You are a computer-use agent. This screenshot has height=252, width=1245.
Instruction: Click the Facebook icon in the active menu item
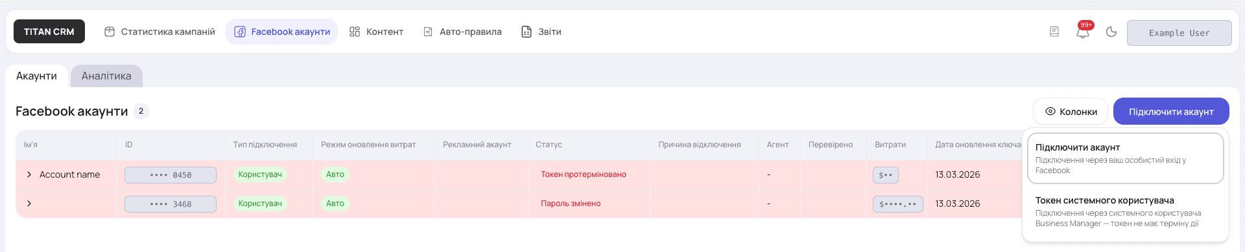(x=240, y=32)
